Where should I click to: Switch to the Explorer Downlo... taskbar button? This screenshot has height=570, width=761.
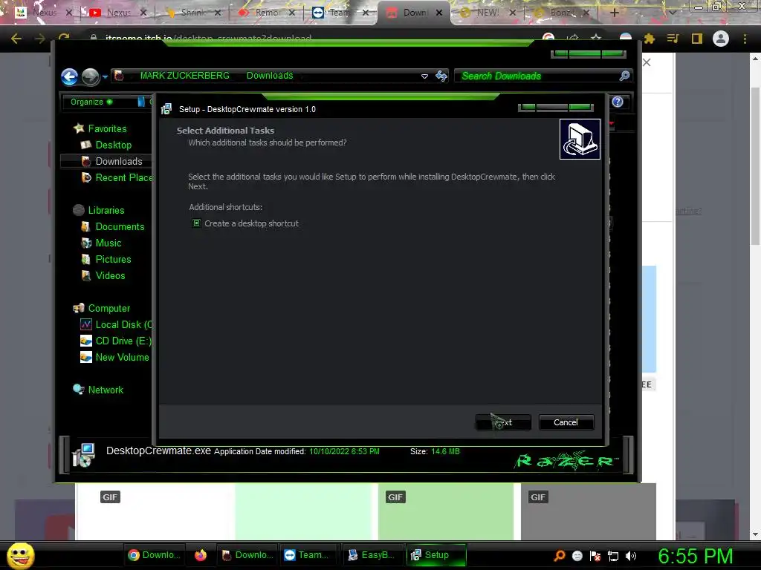(x=247, y=555)
